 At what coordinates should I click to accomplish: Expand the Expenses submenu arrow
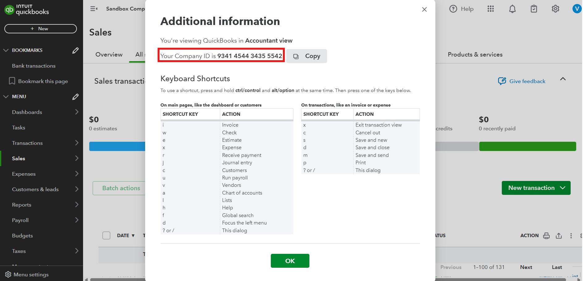(x=77, y=174)
